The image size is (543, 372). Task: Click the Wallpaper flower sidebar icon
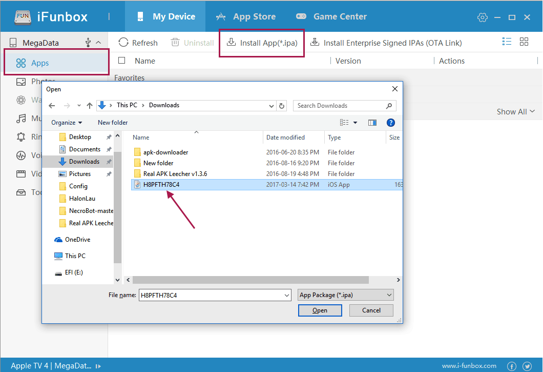tap(21, 100)
